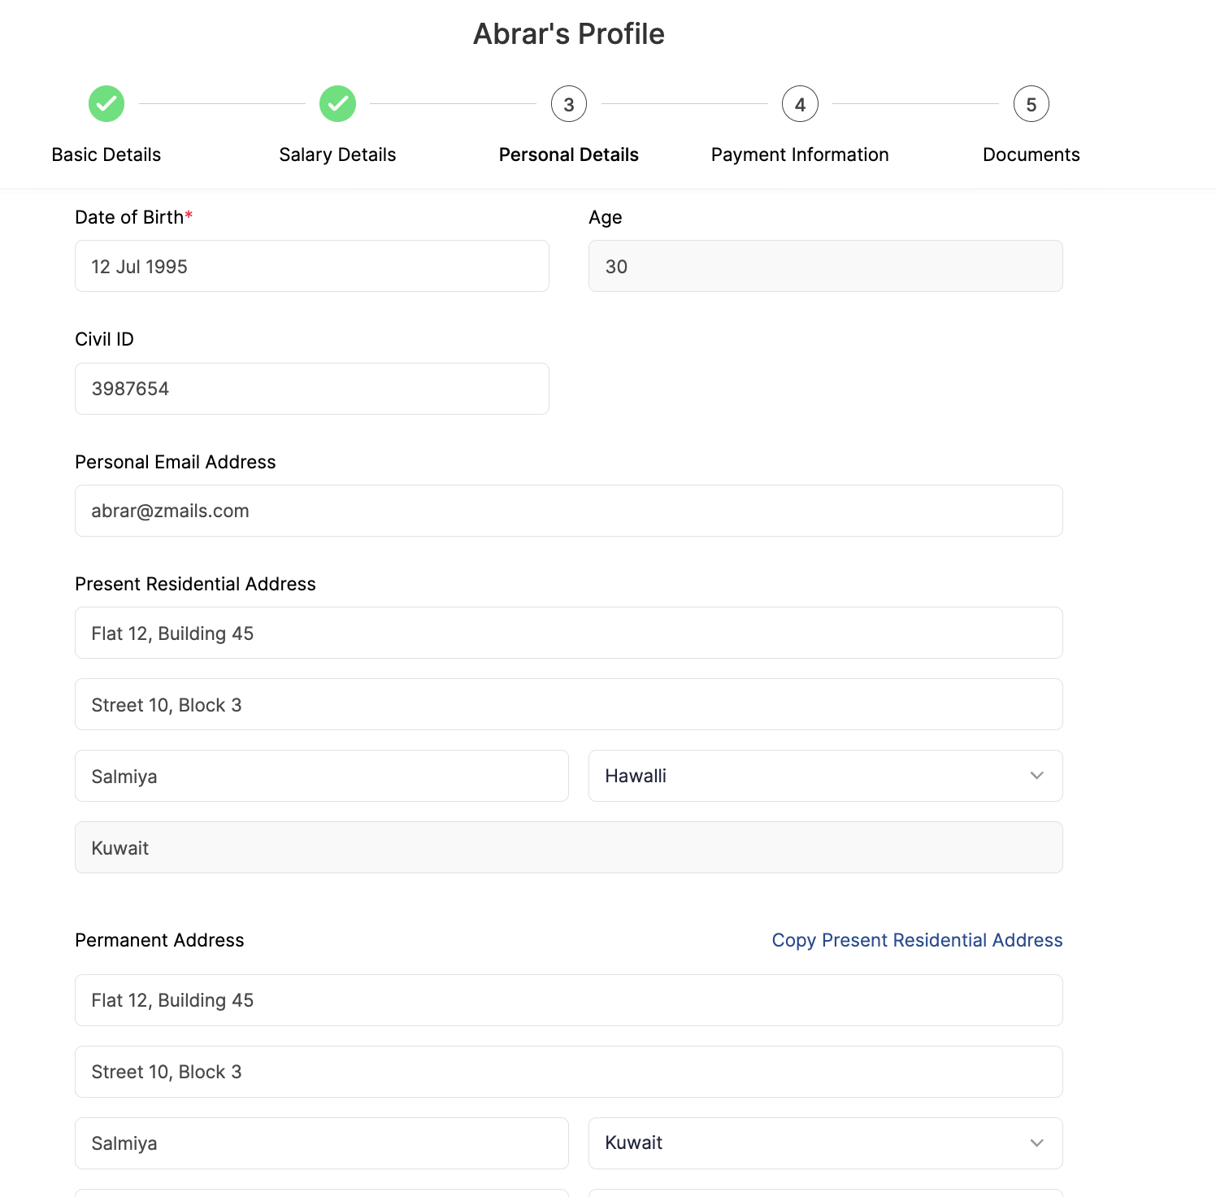Click present address Street 10, Block 3 field
The height and width of the screenshot is (1197, 1216).
(x=569, y=704)
